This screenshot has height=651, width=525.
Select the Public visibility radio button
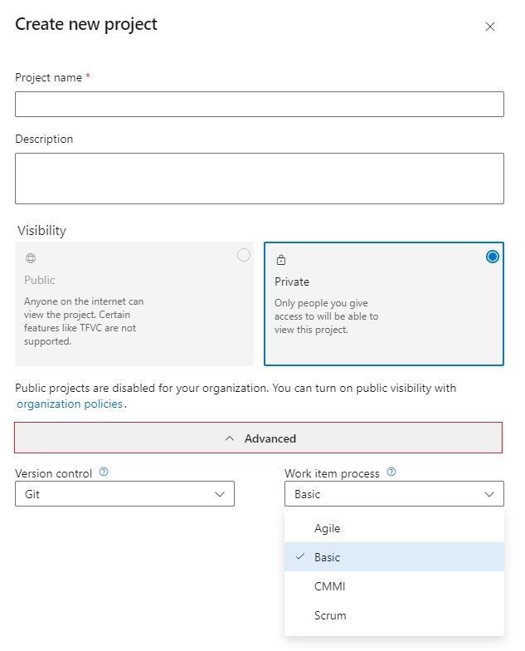click(244, 256)
